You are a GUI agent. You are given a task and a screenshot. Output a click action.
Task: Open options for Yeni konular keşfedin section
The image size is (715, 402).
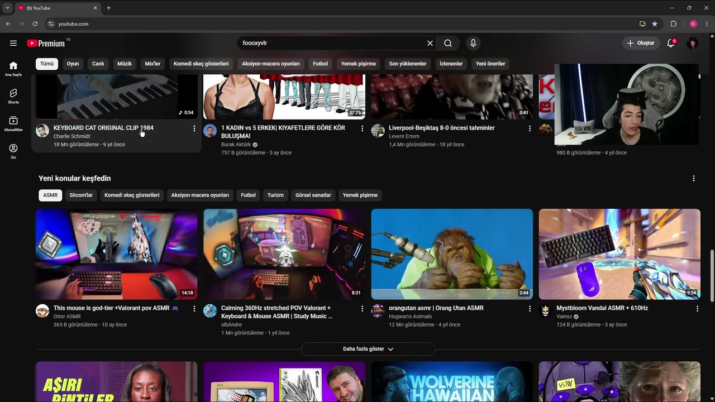click(694, 179)
